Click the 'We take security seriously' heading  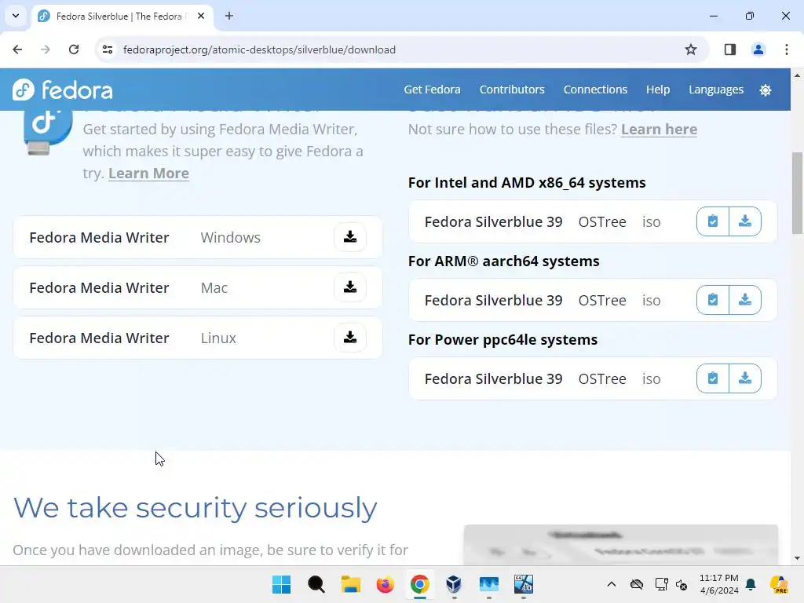click(195, 508)
